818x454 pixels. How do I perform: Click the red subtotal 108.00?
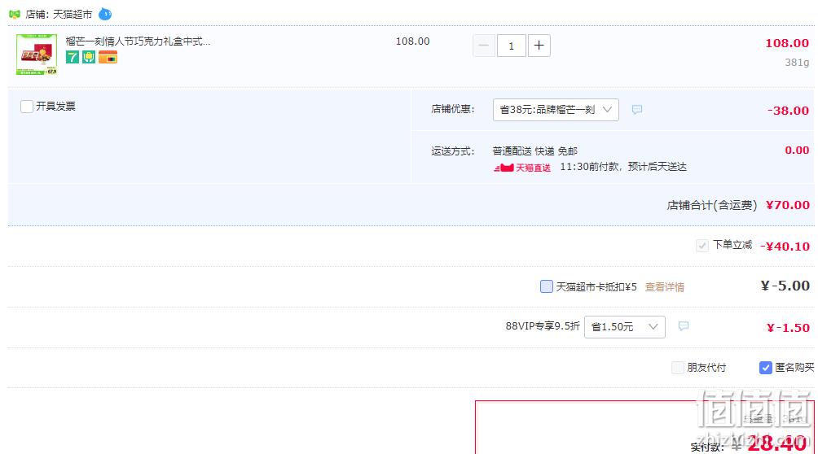[787, 43]
